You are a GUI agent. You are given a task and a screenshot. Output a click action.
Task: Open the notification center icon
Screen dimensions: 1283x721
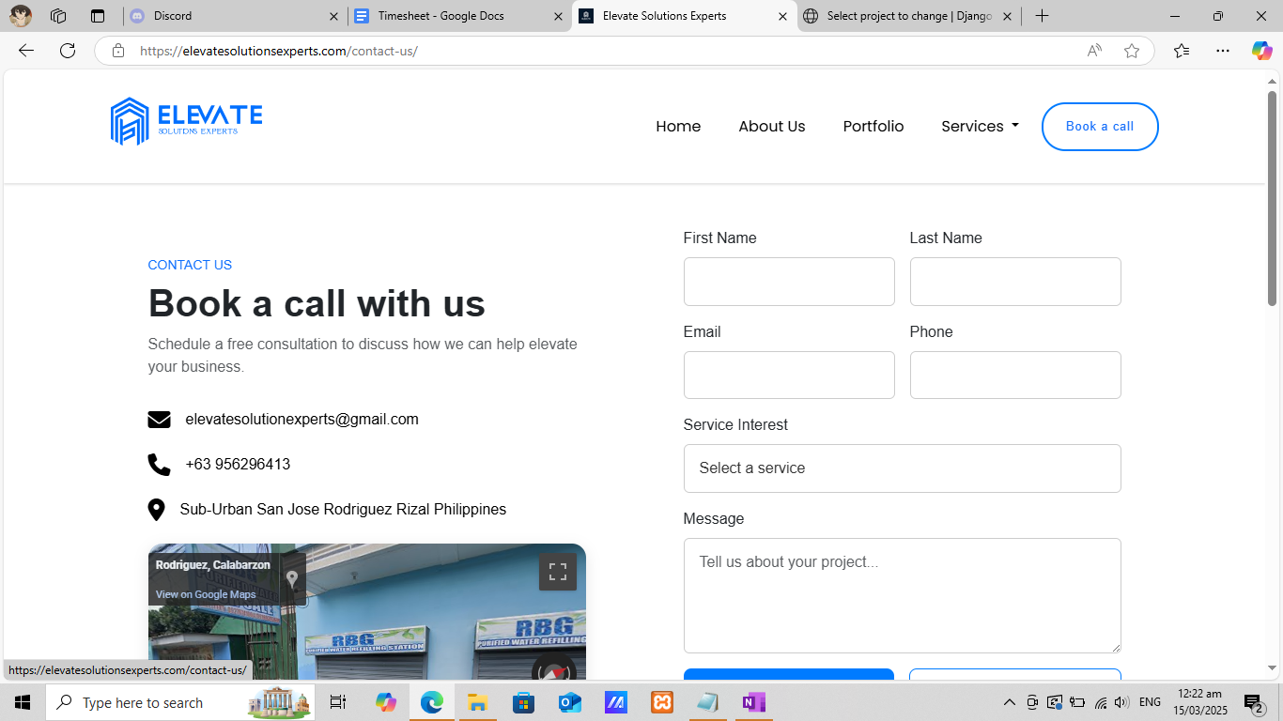pyautogui.click(x=1253, y=702)
